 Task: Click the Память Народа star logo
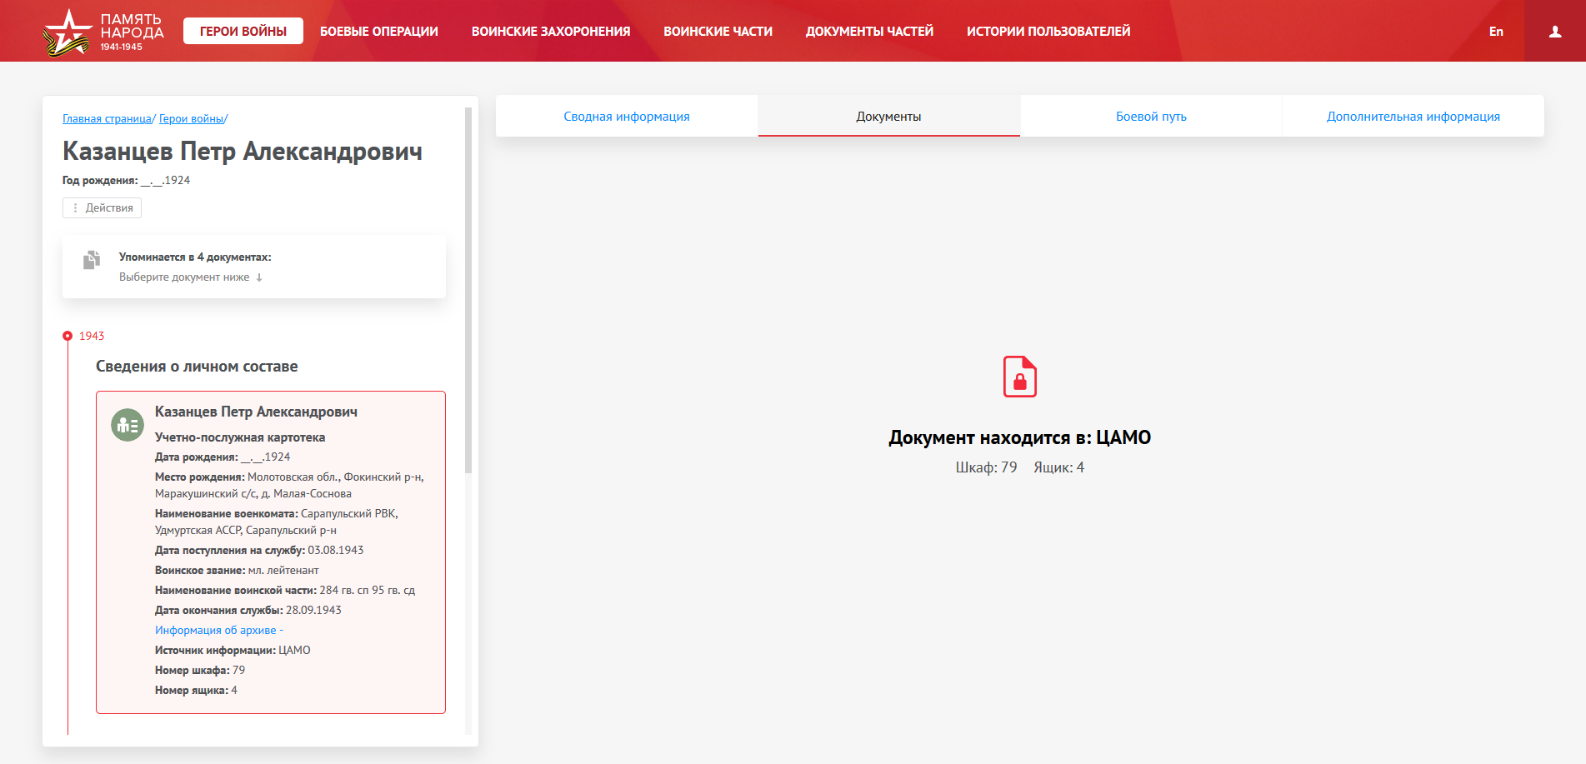[67, 32]
